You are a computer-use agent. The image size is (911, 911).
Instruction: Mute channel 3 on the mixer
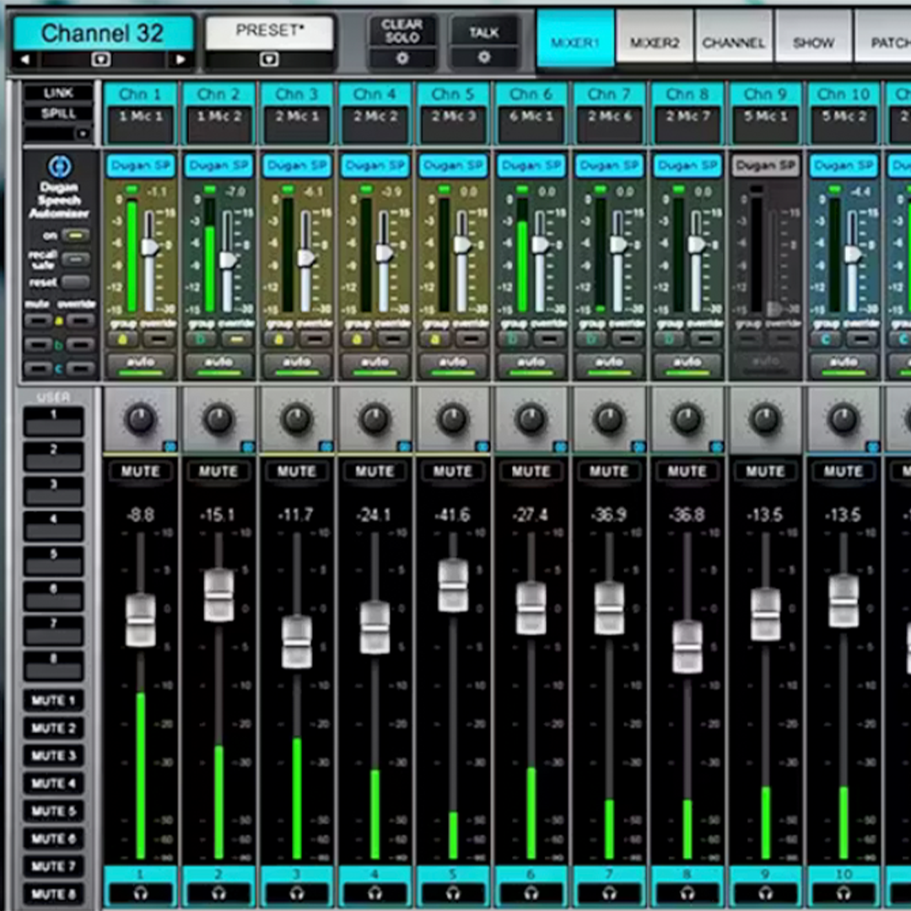coord(296,472)
